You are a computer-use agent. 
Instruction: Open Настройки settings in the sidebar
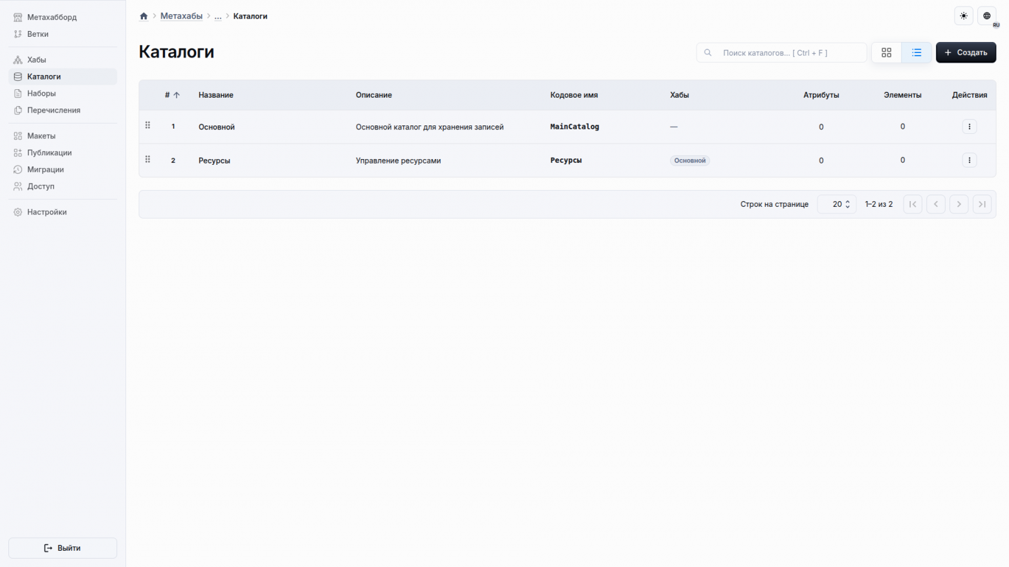pyautogui.click(x=47, y=212)
